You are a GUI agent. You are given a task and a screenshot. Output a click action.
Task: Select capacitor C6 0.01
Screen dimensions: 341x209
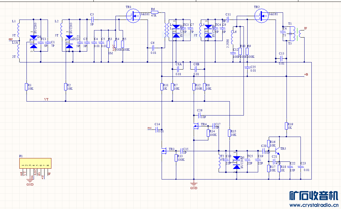click(153, 48)
